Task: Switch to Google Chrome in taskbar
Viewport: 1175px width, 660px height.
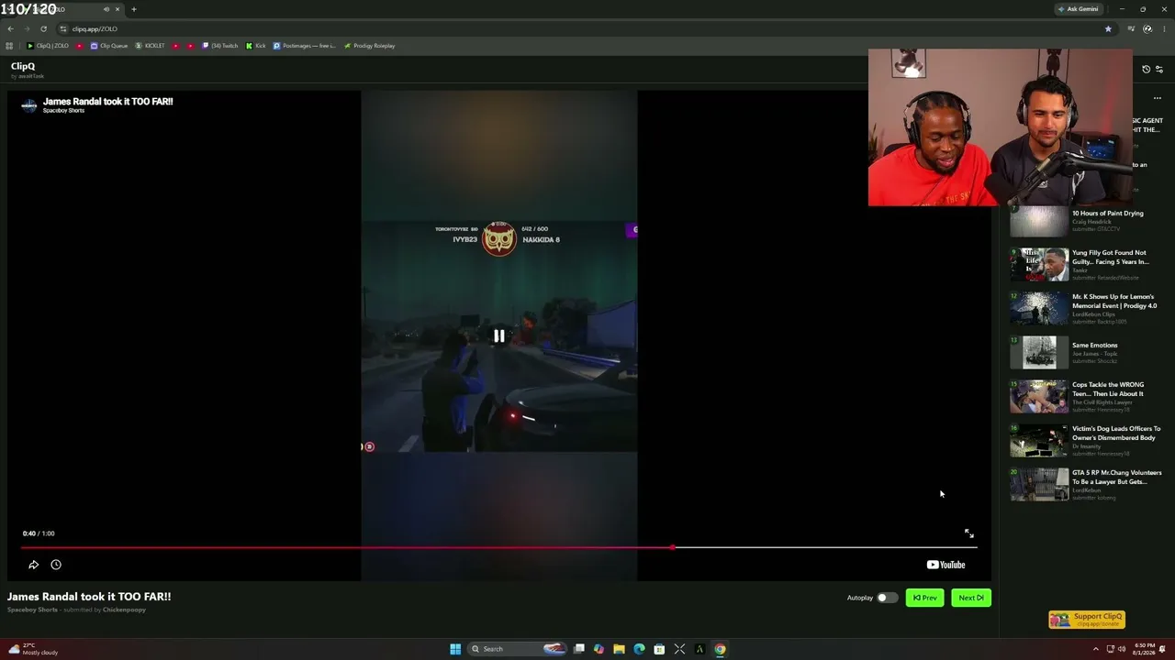Action: pyautogui.click(x=720, y=649)
